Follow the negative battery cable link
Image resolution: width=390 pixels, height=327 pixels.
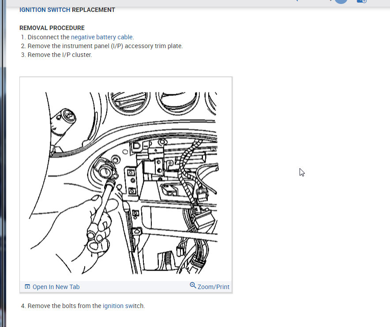click(x=102, y=37)
